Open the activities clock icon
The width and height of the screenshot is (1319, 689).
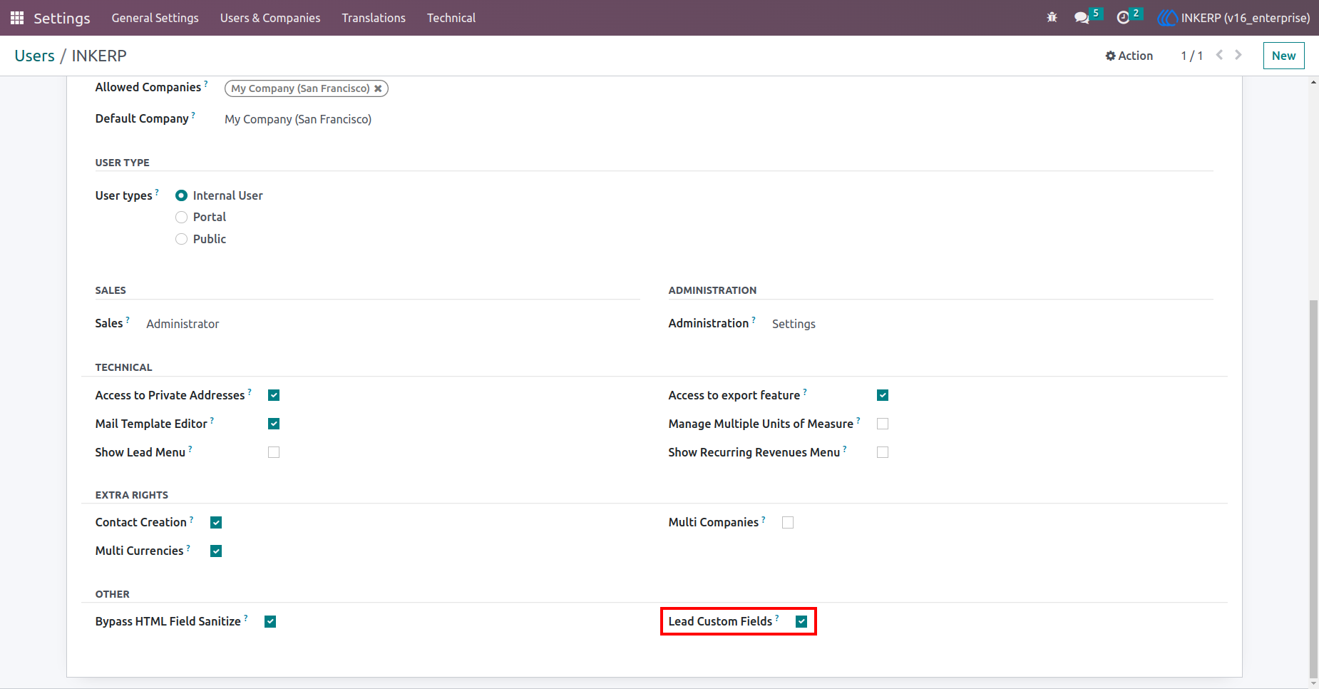1123,18
